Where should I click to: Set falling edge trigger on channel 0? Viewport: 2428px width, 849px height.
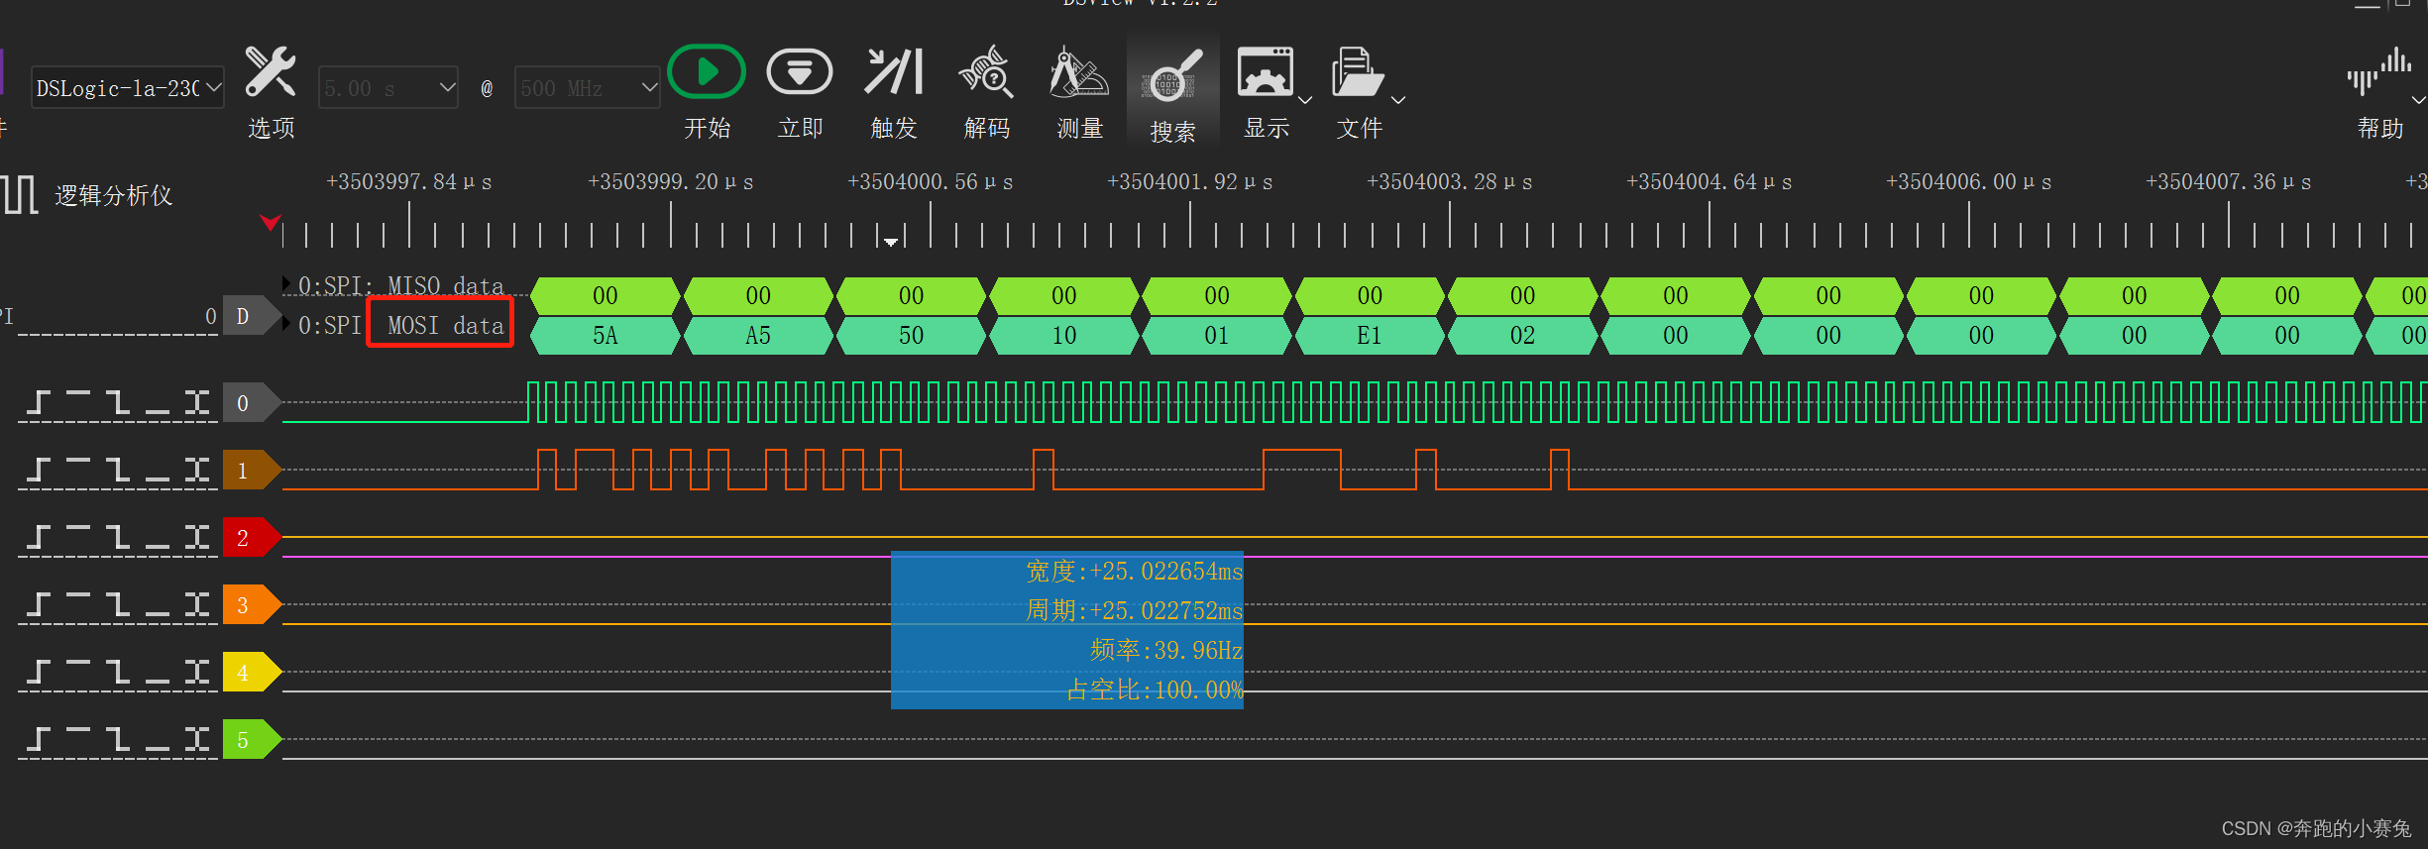tap(118, 402)
